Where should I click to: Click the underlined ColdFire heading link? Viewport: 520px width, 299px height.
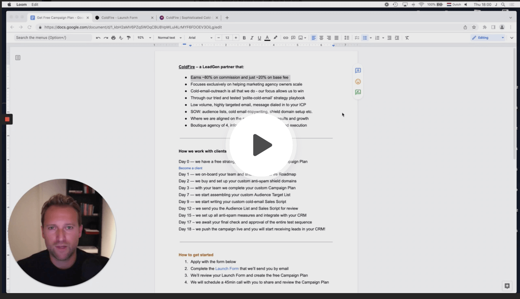pos(187,67)
